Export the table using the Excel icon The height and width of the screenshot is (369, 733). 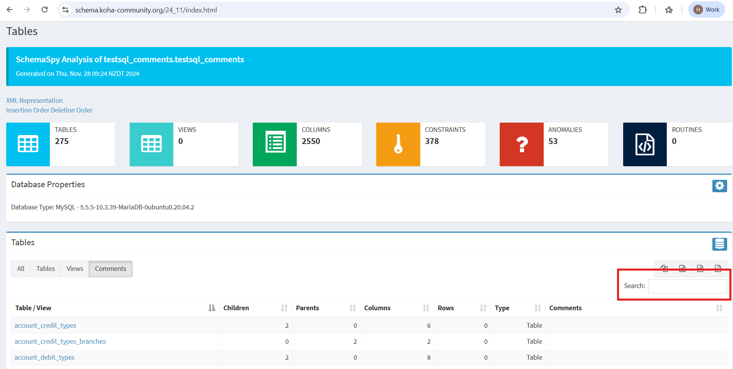click(682, 268)
